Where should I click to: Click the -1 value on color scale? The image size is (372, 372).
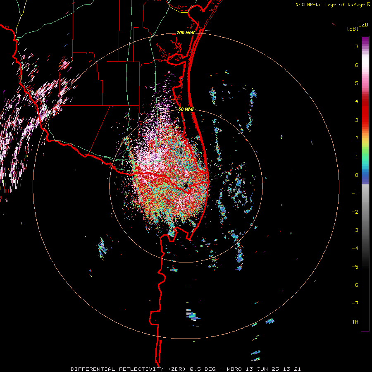tap(355, 193)
